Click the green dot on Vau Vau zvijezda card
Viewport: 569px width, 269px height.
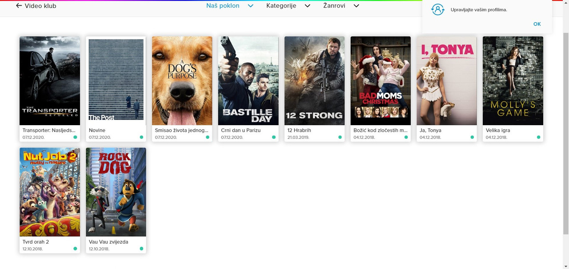point(141,249)
